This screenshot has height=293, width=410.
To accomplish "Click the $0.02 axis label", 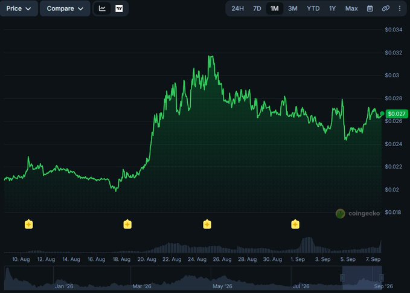I will pyautogui.click(x=392, y=190).
